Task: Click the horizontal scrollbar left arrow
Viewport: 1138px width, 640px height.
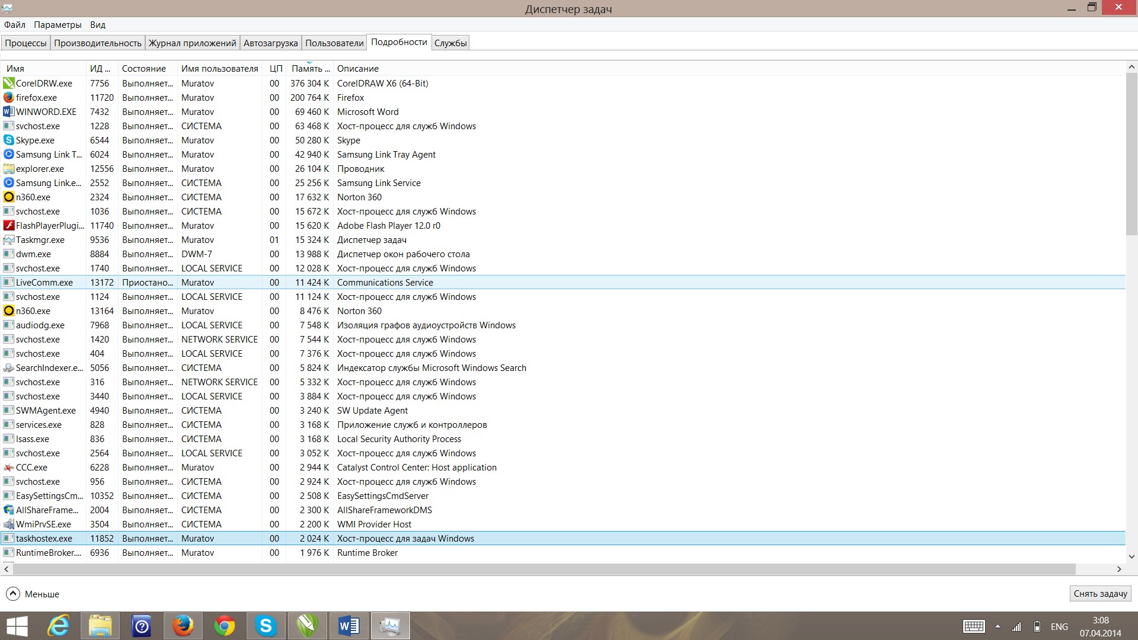Action: (x=7, y=569)
